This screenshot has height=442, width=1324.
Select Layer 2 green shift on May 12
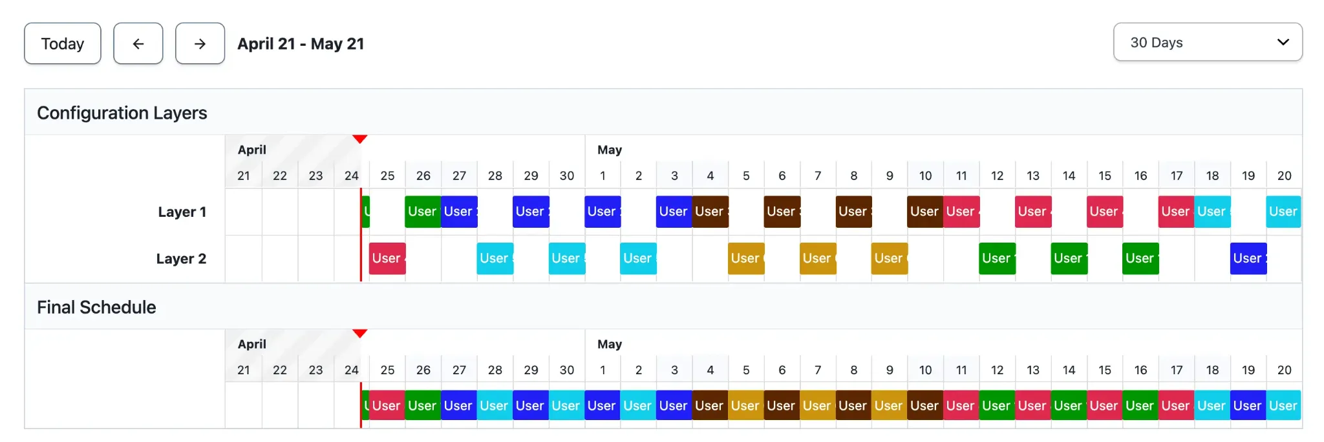pos(998,259)
